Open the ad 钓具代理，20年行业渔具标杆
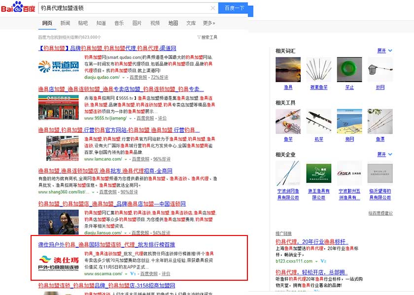Screen dimensions: 414x295 (312, 242)
